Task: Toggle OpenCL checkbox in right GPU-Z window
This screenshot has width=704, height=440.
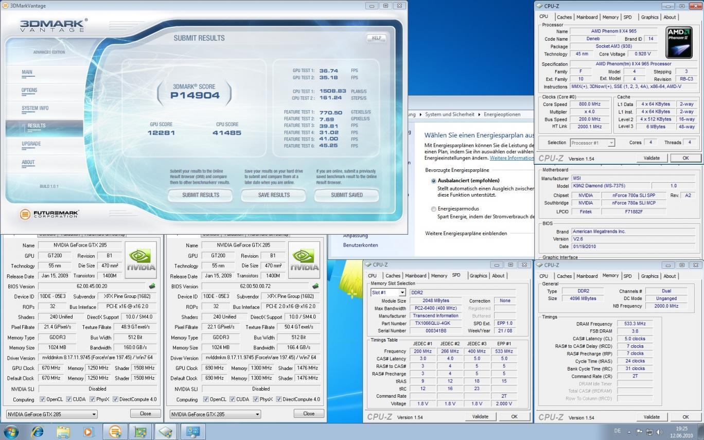Action: click(206, 399)
